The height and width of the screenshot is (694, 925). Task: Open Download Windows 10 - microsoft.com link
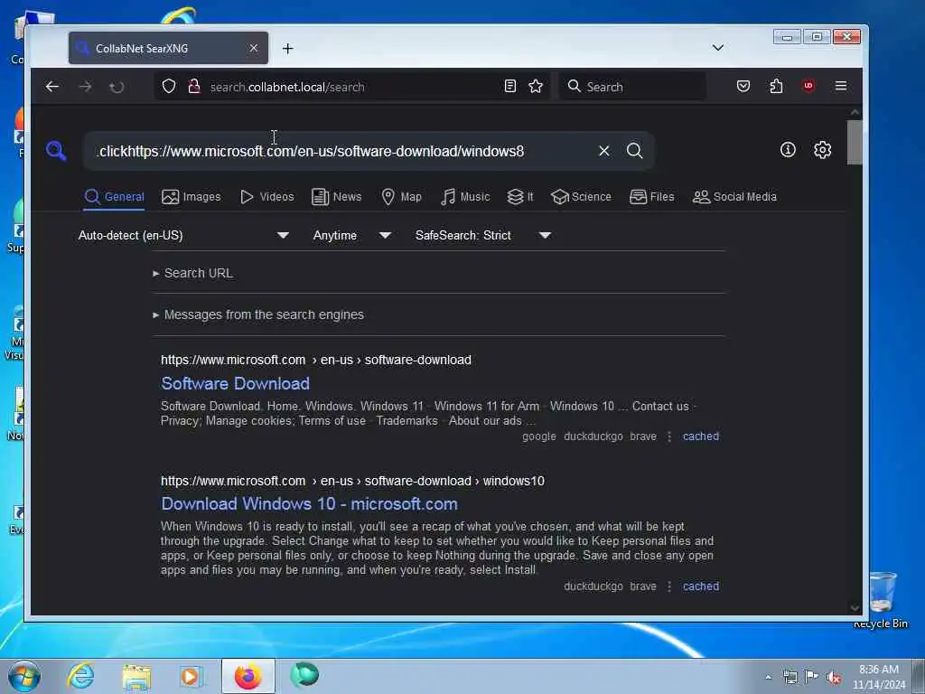click(x=309, y=504)
